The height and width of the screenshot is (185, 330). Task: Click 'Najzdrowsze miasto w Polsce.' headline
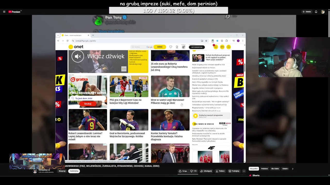[204, 68]
